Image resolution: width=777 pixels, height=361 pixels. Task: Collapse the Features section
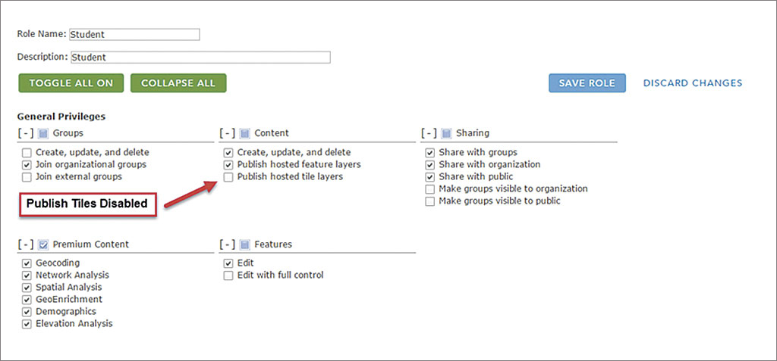click(227, 244)
